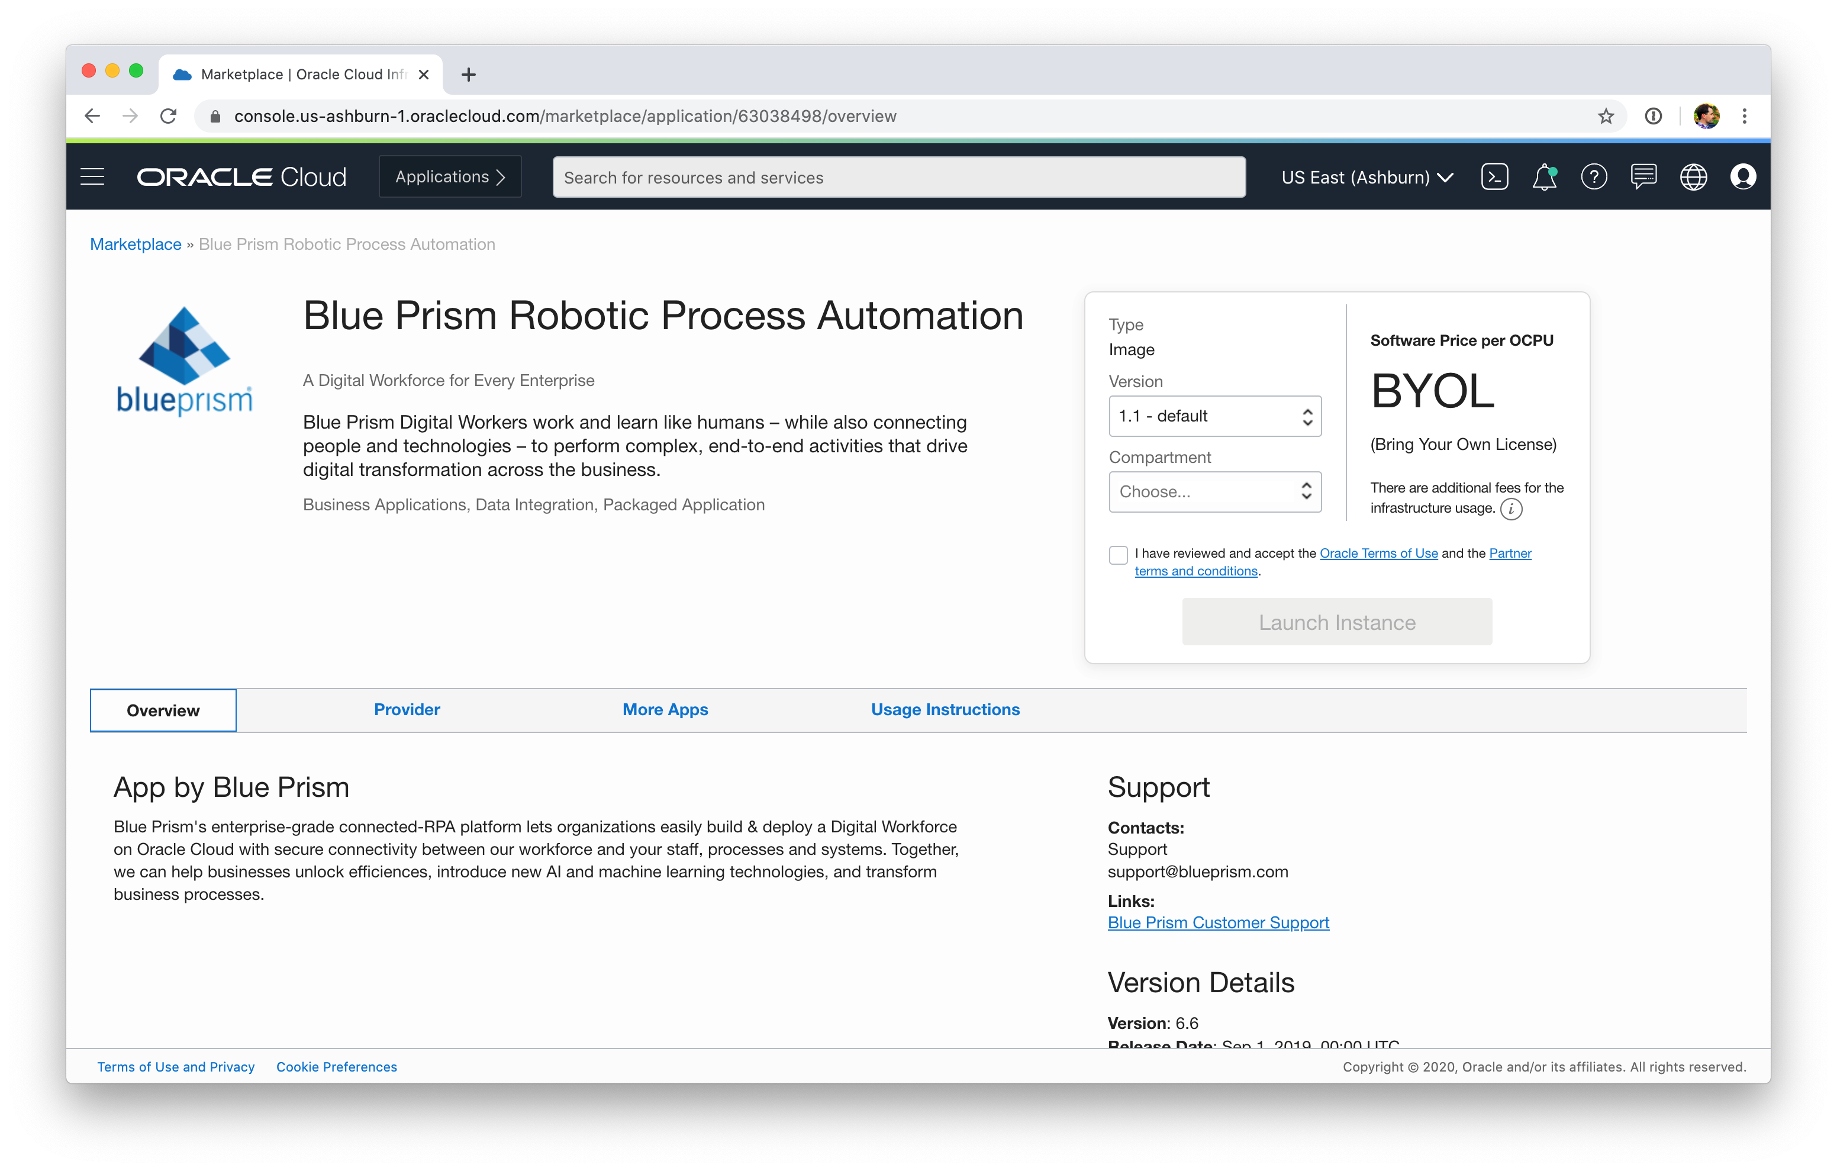Open the language globe menu

point(1694,176)
